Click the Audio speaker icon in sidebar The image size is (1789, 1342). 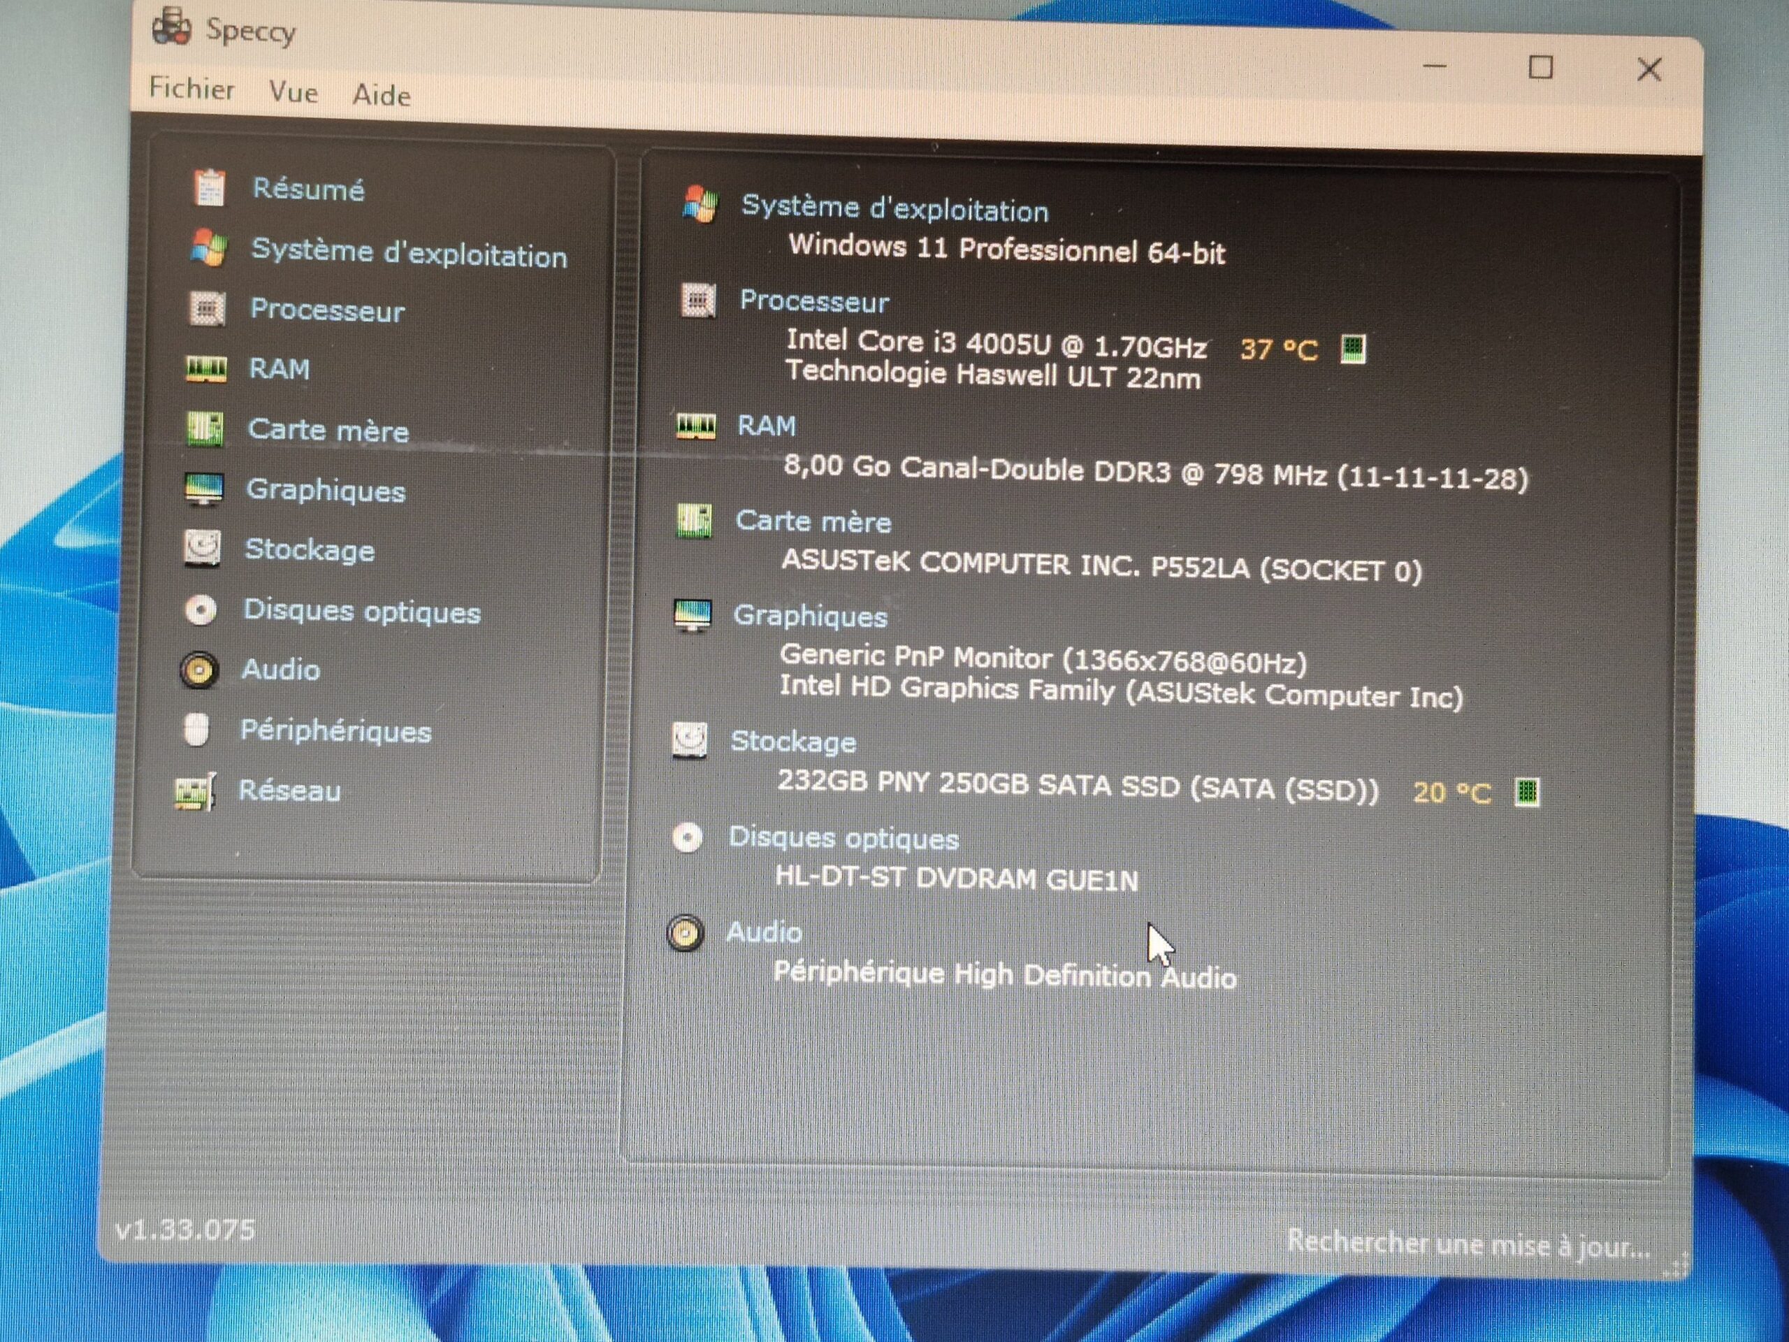click(x=199, y=670)
